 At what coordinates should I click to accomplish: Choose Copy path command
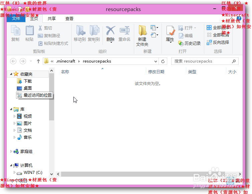[49, 35]
